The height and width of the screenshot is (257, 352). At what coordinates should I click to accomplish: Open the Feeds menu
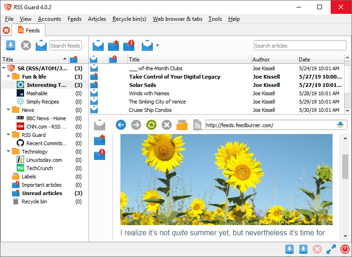click(75, 19)
